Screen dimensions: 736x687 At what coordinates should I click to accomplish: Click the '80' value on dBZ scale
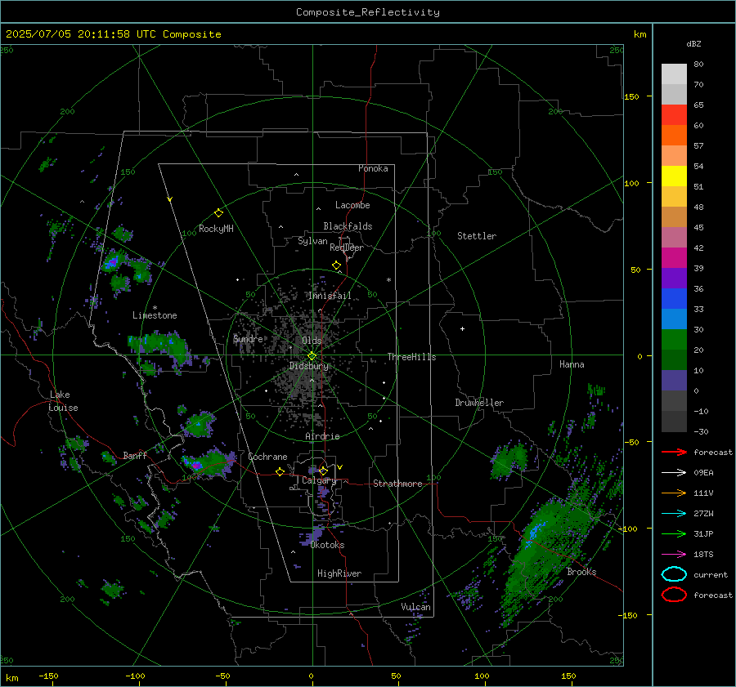click(698, 65)
